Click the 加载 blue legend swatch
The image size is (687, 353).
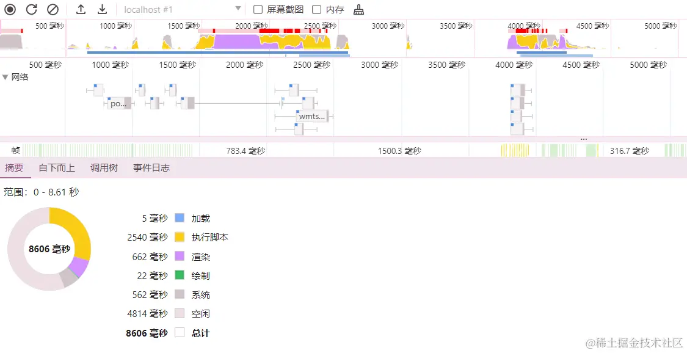(x=180, y=218)
